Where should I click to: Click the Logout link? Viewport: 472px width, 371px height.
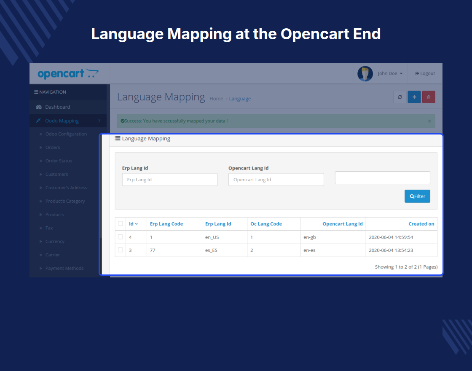click(425, 73)
